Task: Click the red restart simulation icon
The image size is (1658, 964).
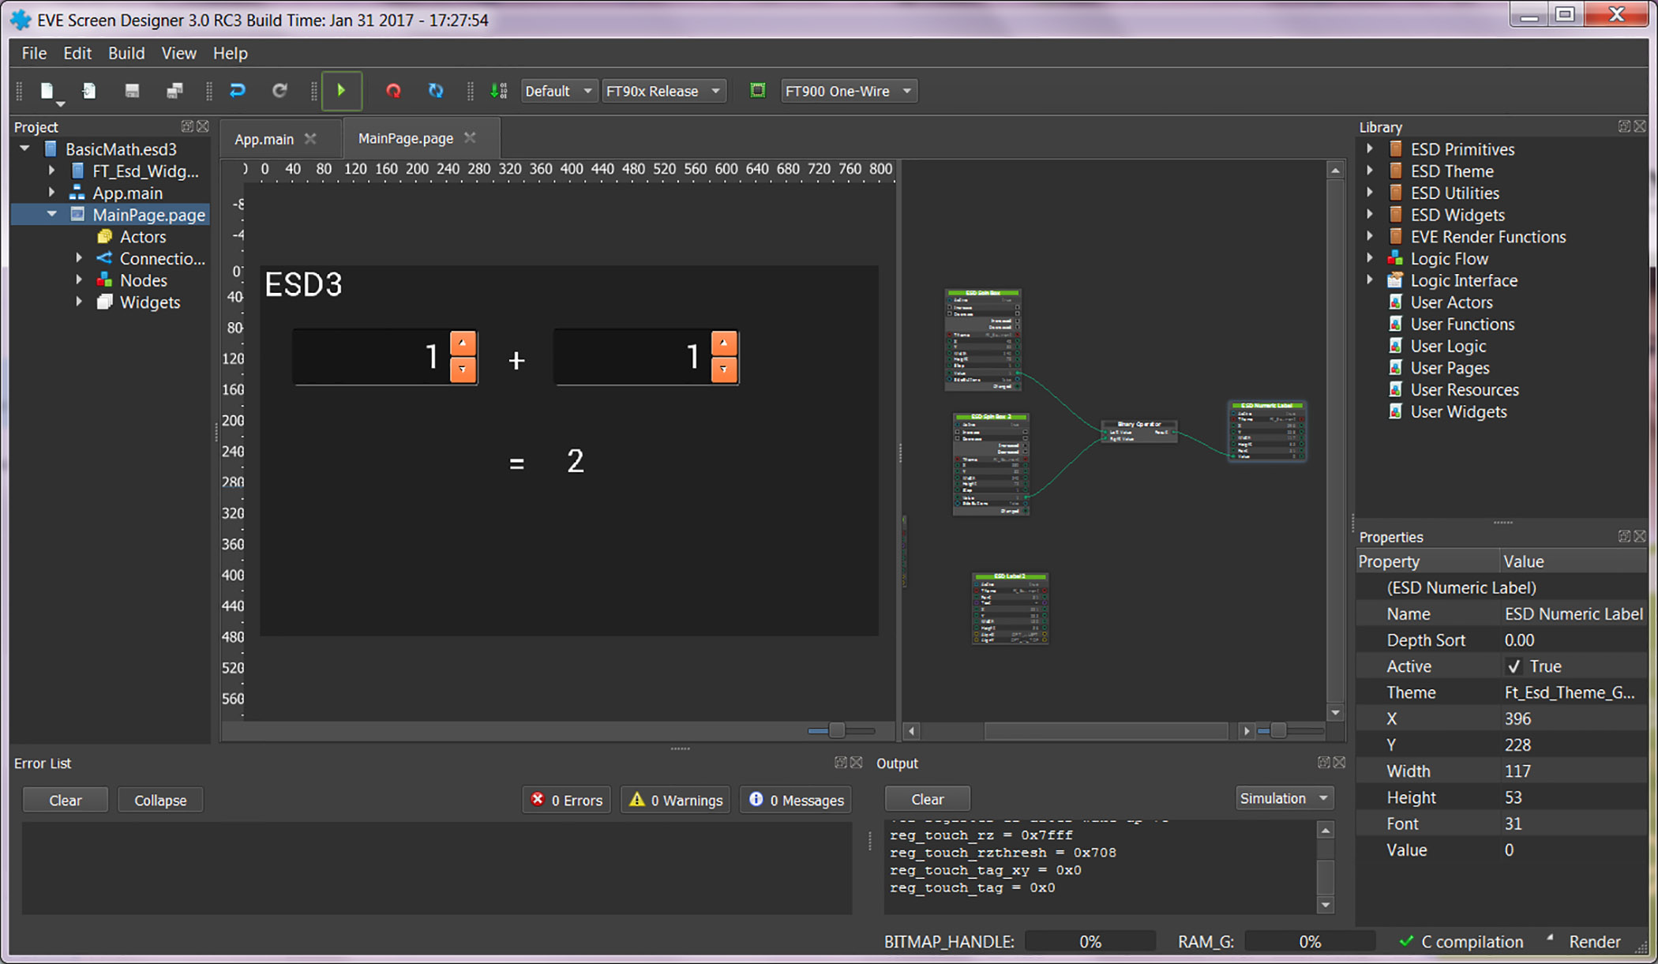Action: point(393,91)
